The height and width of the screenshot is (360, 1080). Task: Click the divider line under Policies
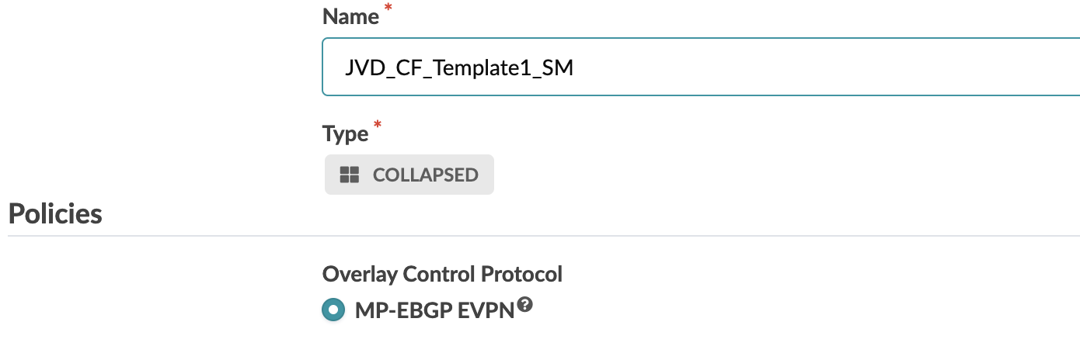click(x=544, y=235)
